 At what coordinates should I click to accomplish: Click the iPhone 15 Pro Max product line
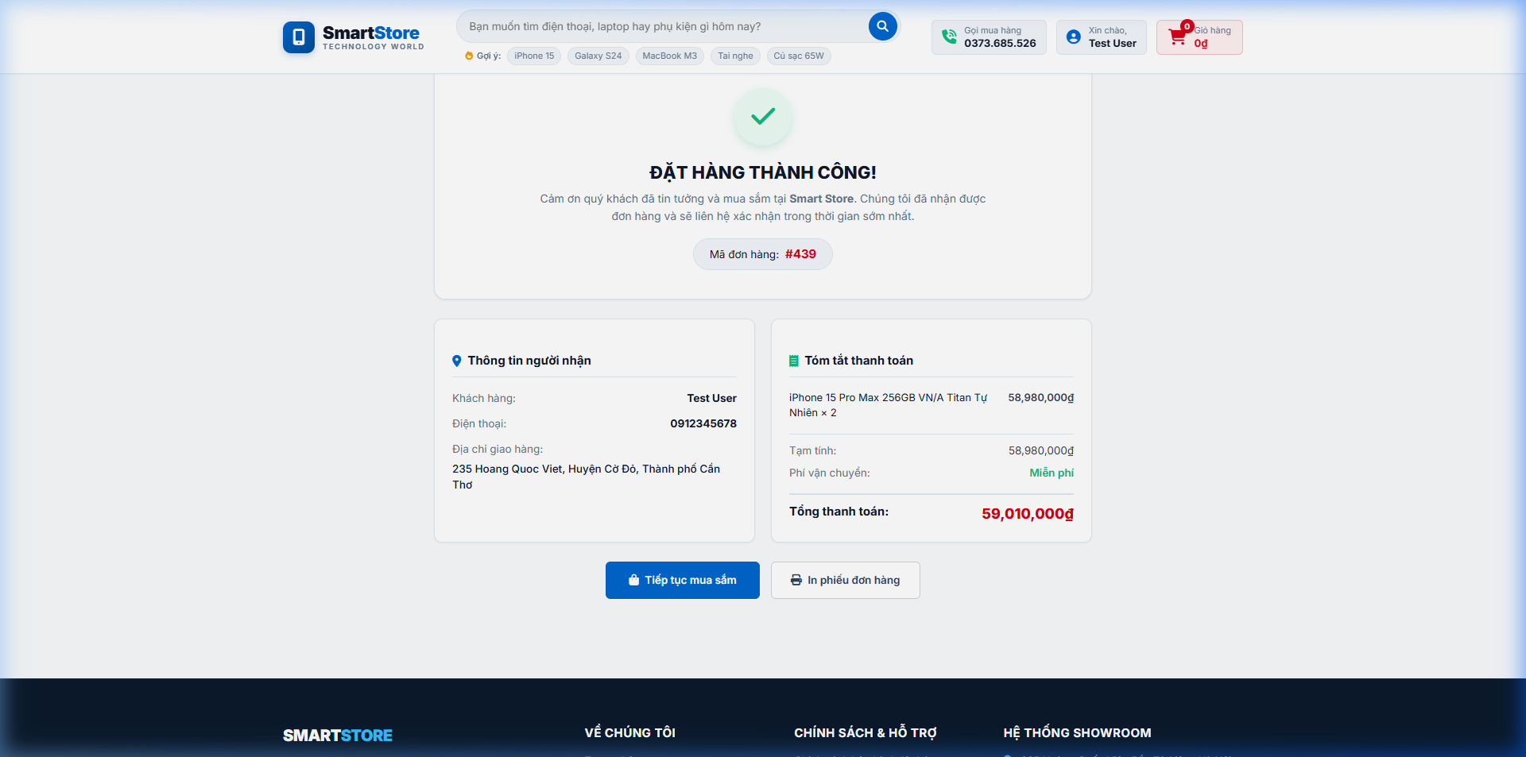coord(888,405)
